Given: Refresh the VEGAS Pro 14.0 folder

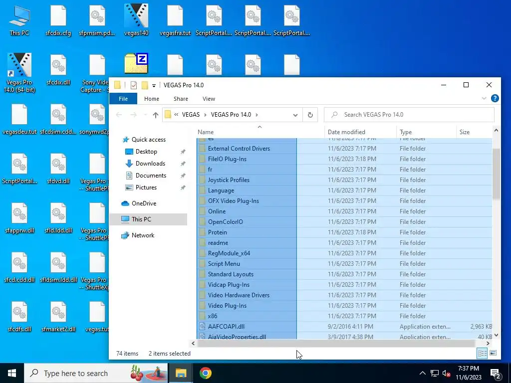Looking at the screenshot, I should [310, 115].
